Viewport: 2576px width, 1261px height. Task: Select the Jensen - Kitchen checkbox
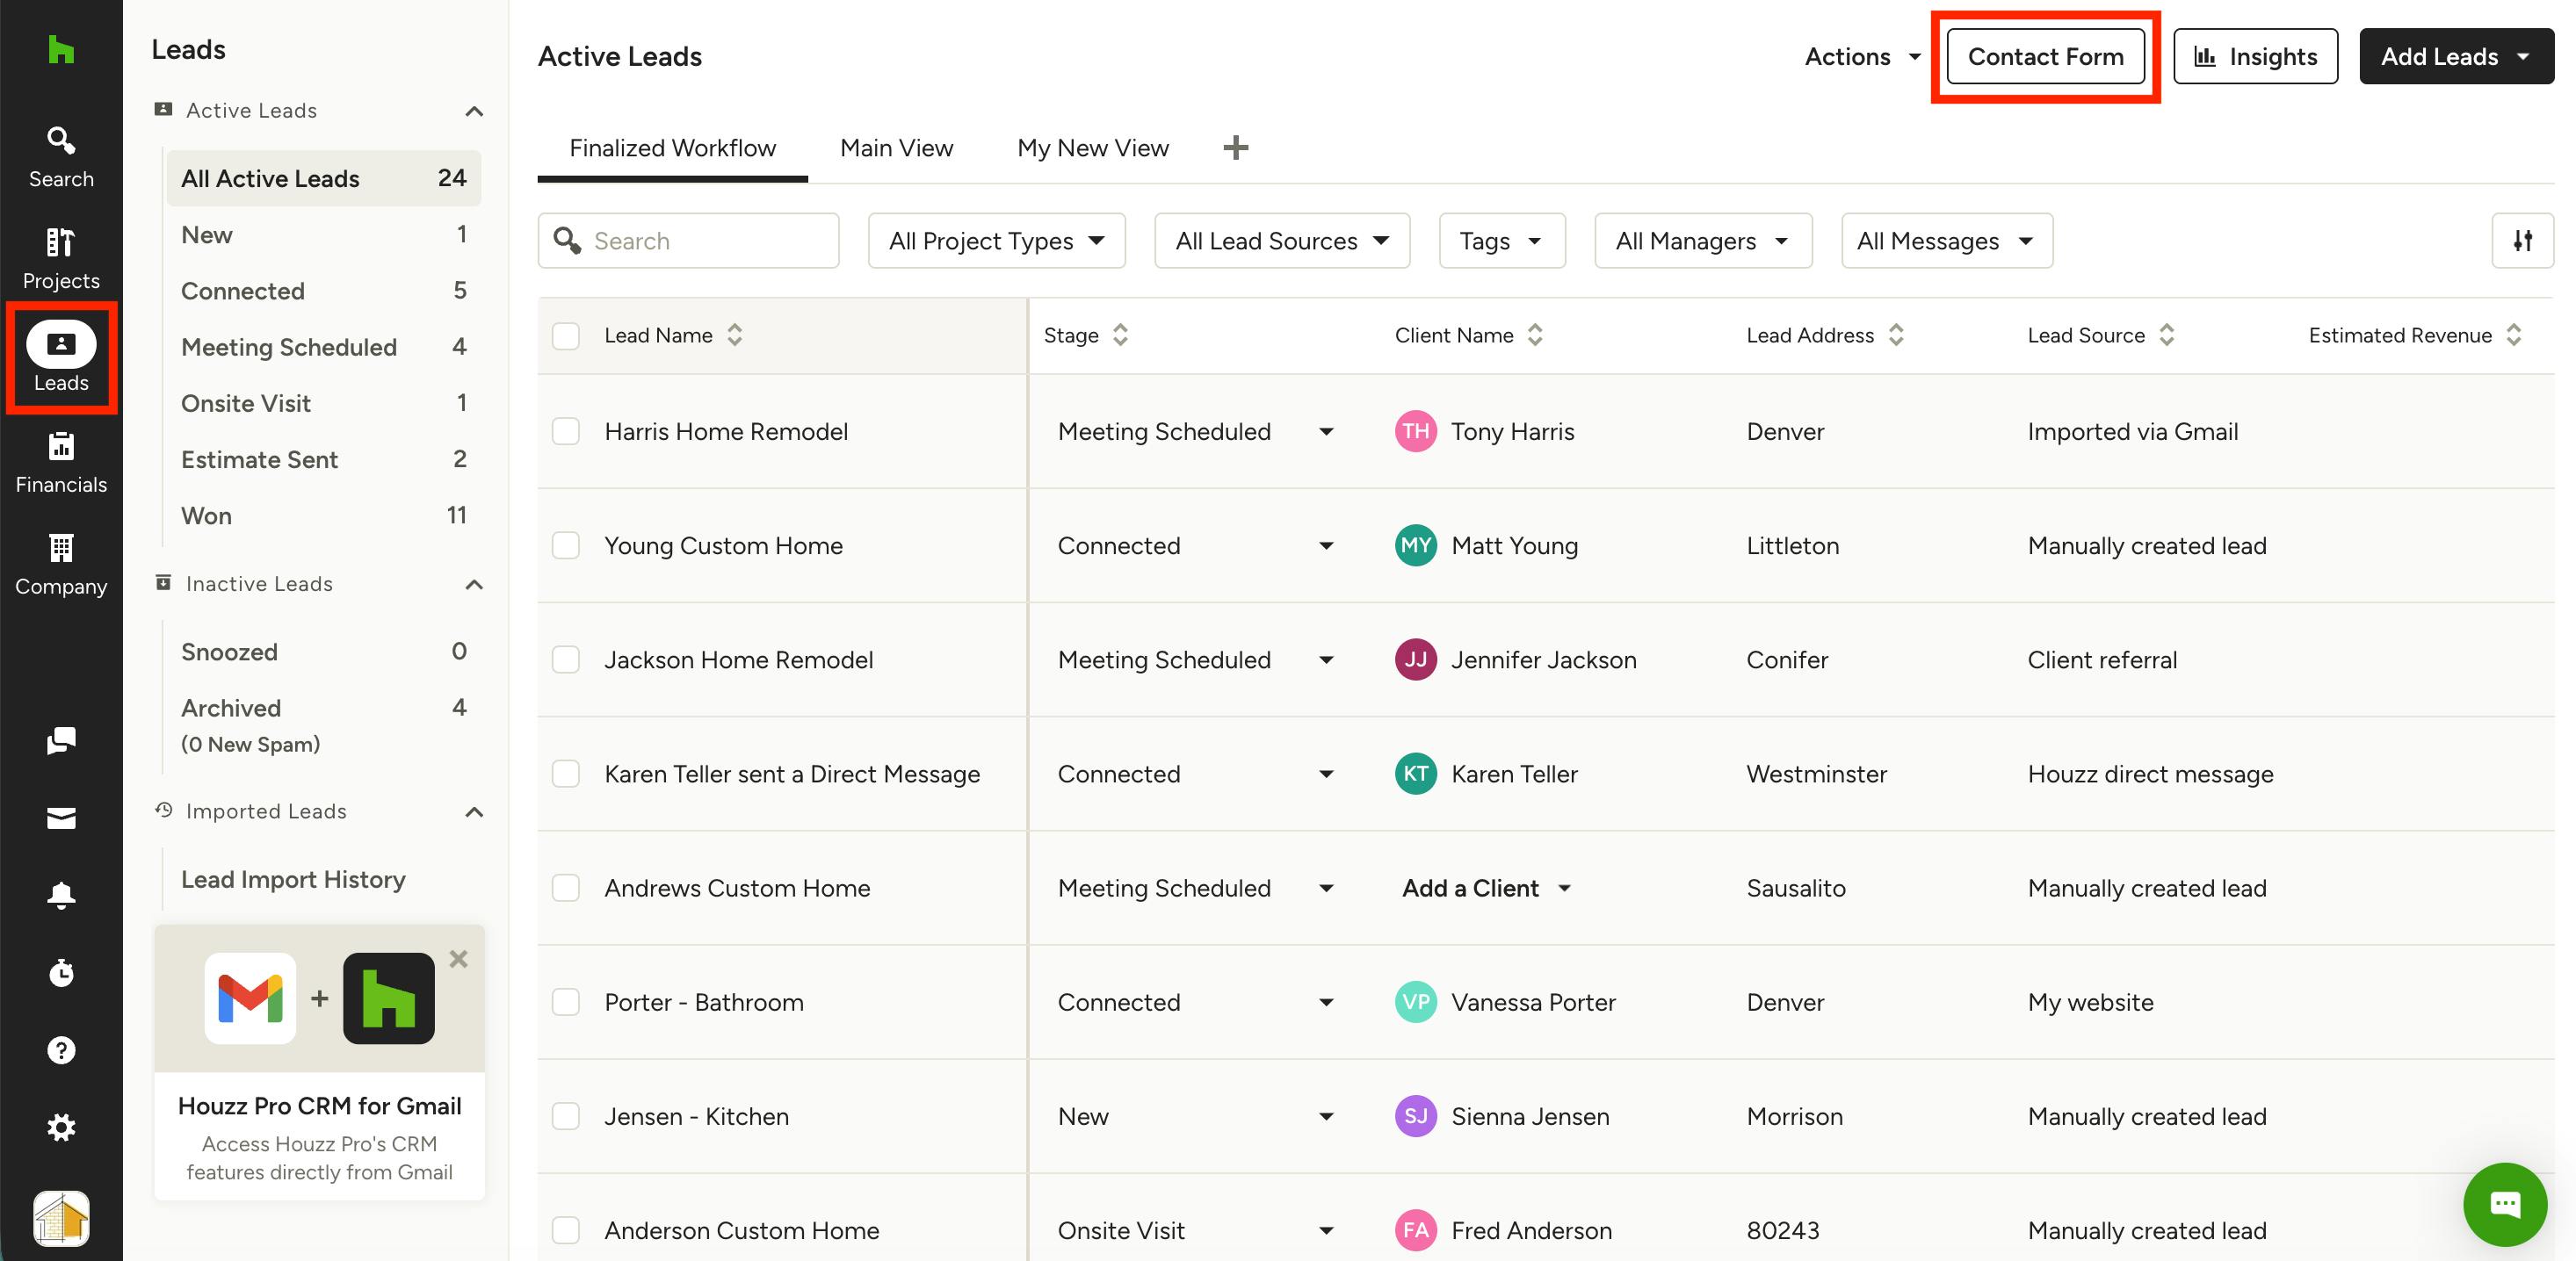566,1116
